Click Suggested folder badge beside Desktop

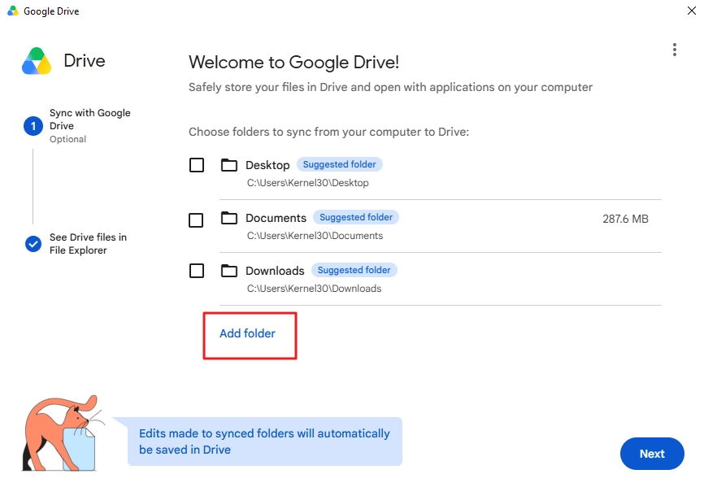tap(340, 164)
